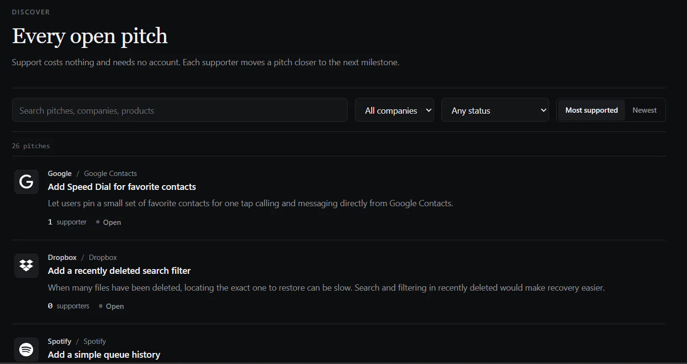Click the Google Contacts product label
This screenshot has width=687, height=364.
(x=111, y=174)
